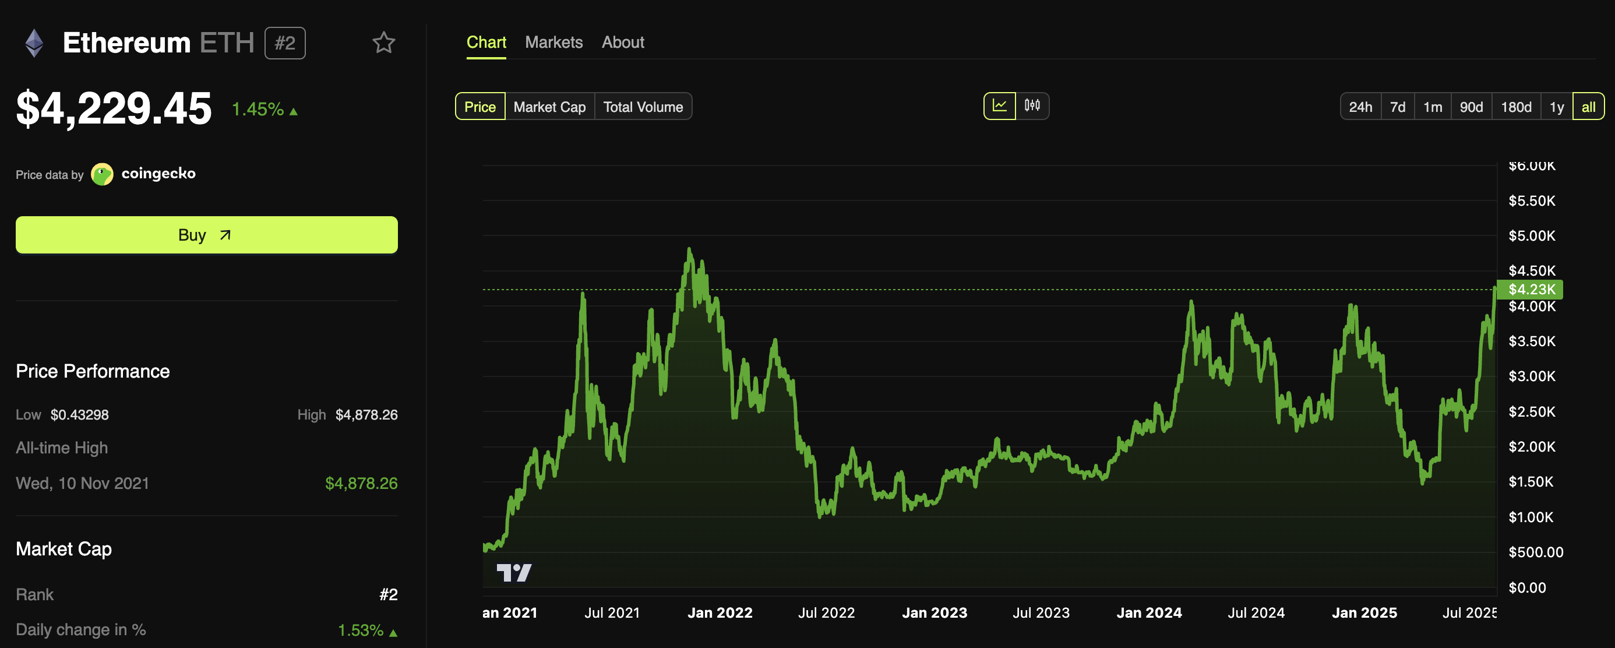Select the Price data toggle
Screen dimensions: 1615x648
479,107
